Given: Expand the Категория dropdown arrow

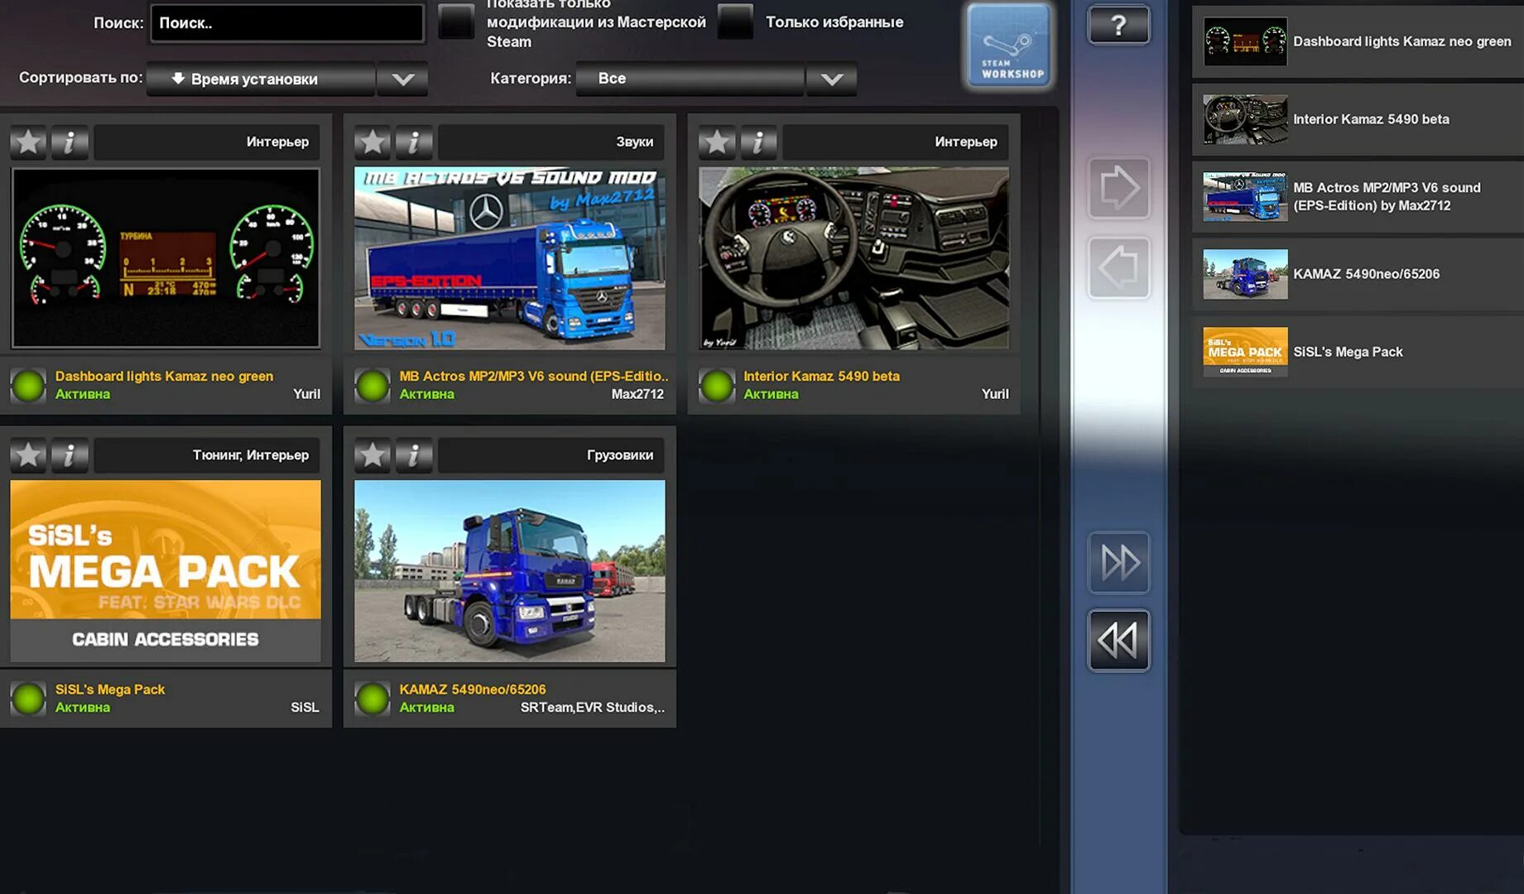Looking at the screenshot, I should click(832, 79).
